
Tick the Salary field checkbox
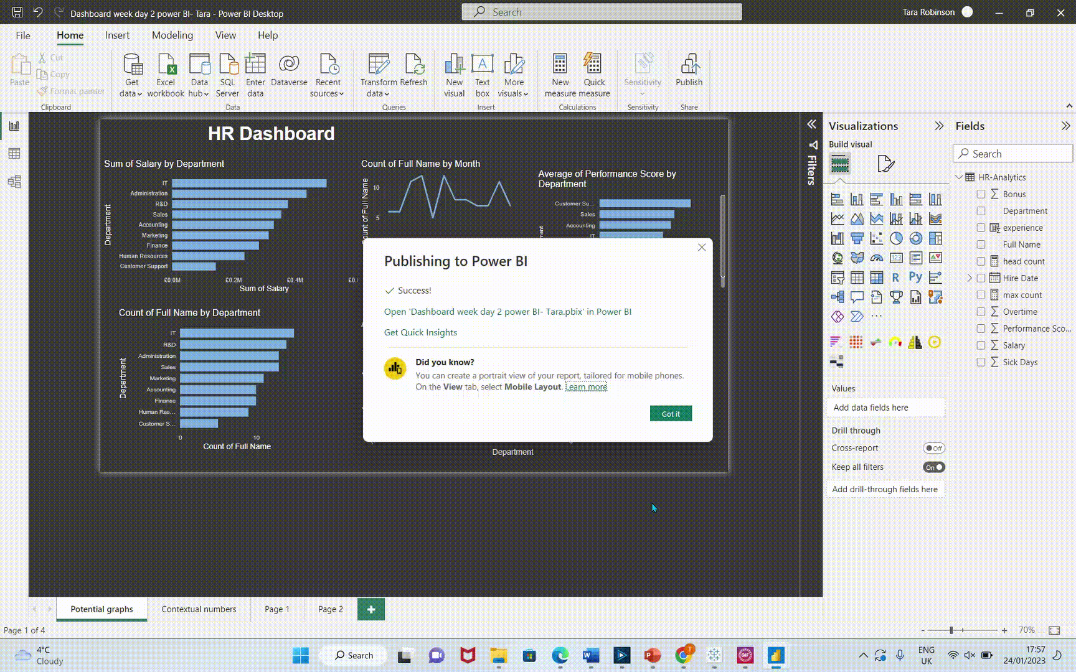tap(981, 345)
